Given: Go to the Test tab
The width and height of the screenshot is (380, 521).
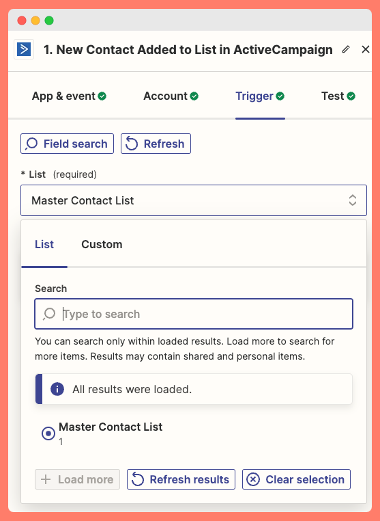Looking at the screenshot, I should [x=338, y=96].
